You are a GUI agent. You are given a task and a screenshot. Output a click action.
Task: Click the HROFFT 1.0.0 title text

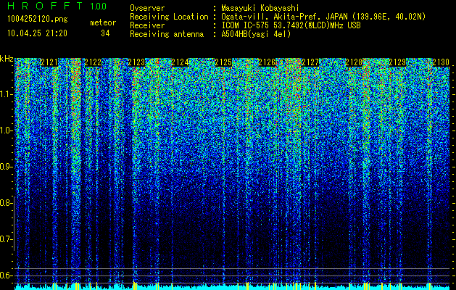click(x=57, y=6)
